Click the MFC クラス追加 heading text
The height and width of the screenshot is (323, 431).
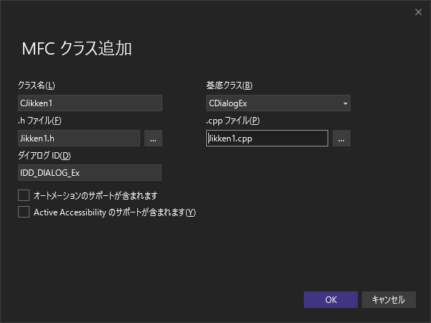pyautogui.click(x=77, y=49)
